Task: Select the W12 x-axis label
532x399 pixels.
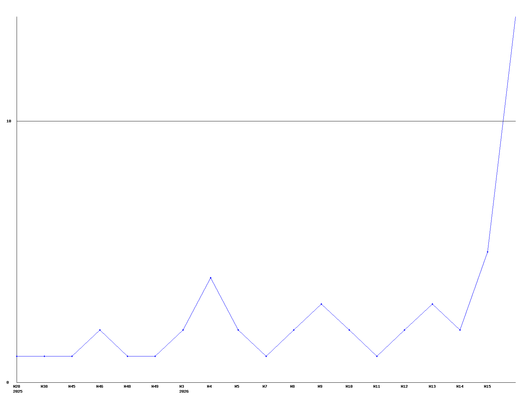Action: 404,386
